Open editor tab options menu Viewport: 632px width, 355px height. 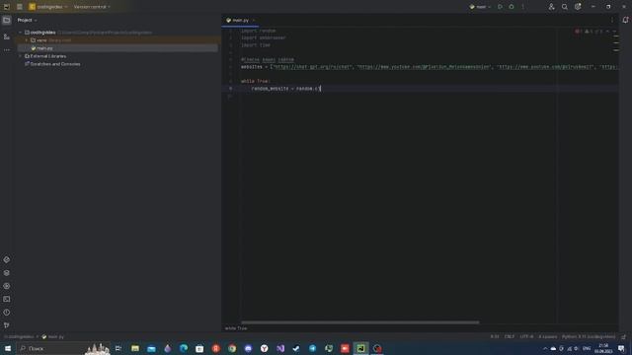(612, 20)
